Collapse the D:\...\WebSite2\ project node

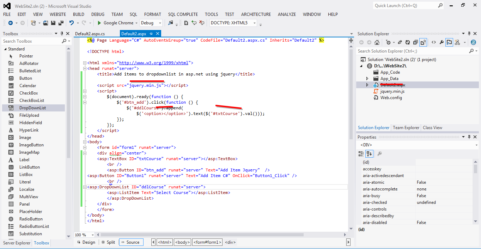[361, 66]
